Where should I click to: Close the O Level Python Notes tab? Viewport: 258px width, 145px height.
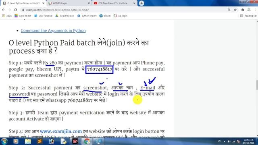coord(43,3)
